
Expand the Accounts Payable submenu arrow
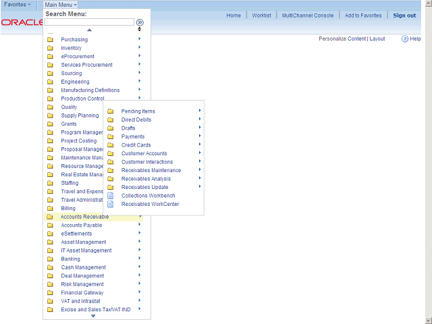[140, 225]
